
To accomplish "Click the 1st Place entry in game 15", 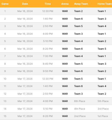I will [x=103, y=116].
